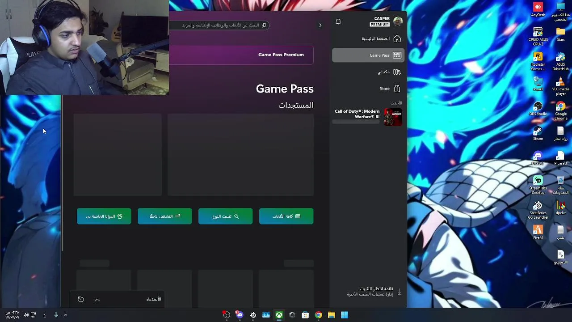
Task: Open Discord desktop icon
Action: (538, 158)
